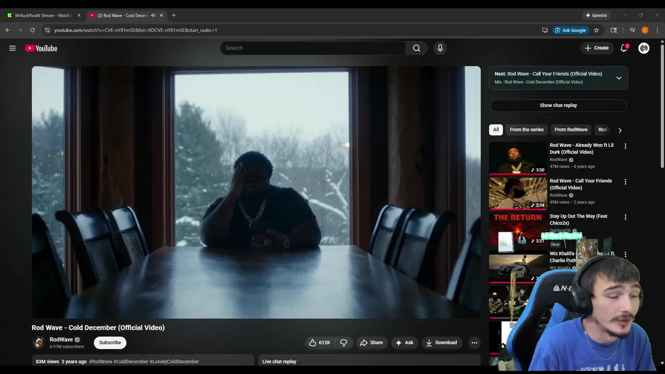Open RodWave channel avatar
The width and height of the screenshot is (665, 374).
tap(38, 342)
